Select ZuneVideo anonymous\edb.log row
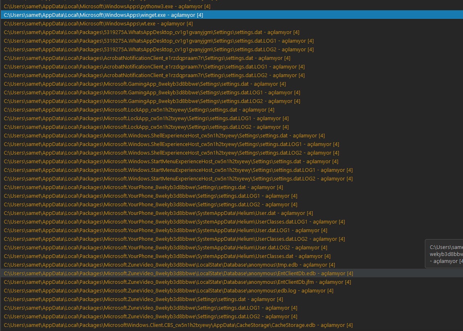 pos(231,290)
